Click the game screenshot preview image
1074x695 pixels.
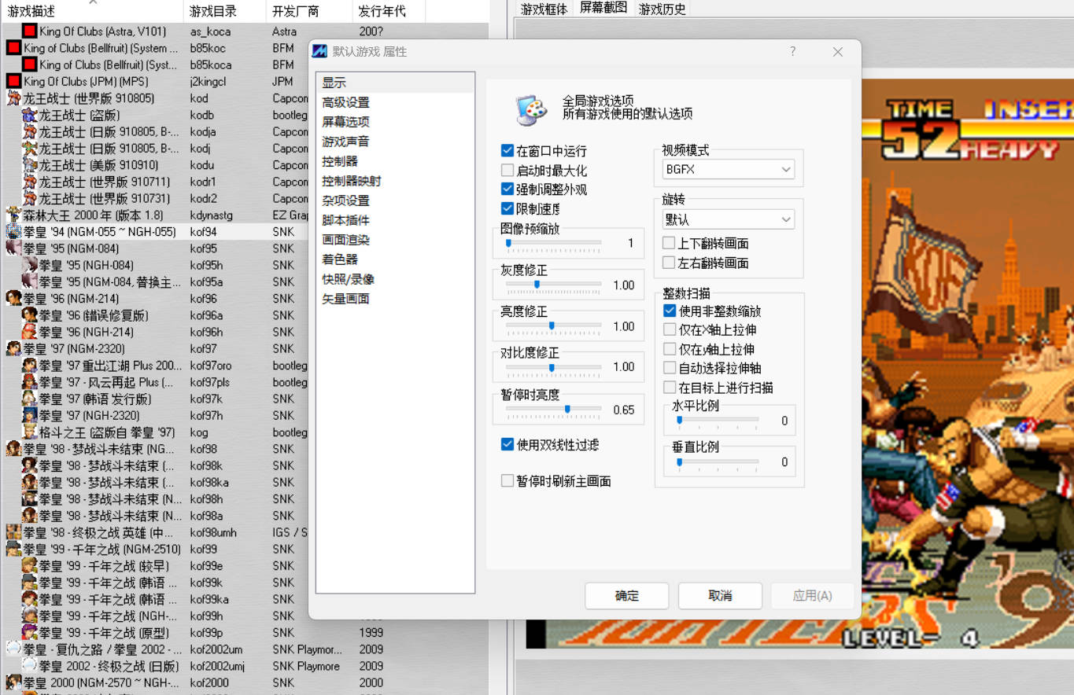[x=968, y=362]
